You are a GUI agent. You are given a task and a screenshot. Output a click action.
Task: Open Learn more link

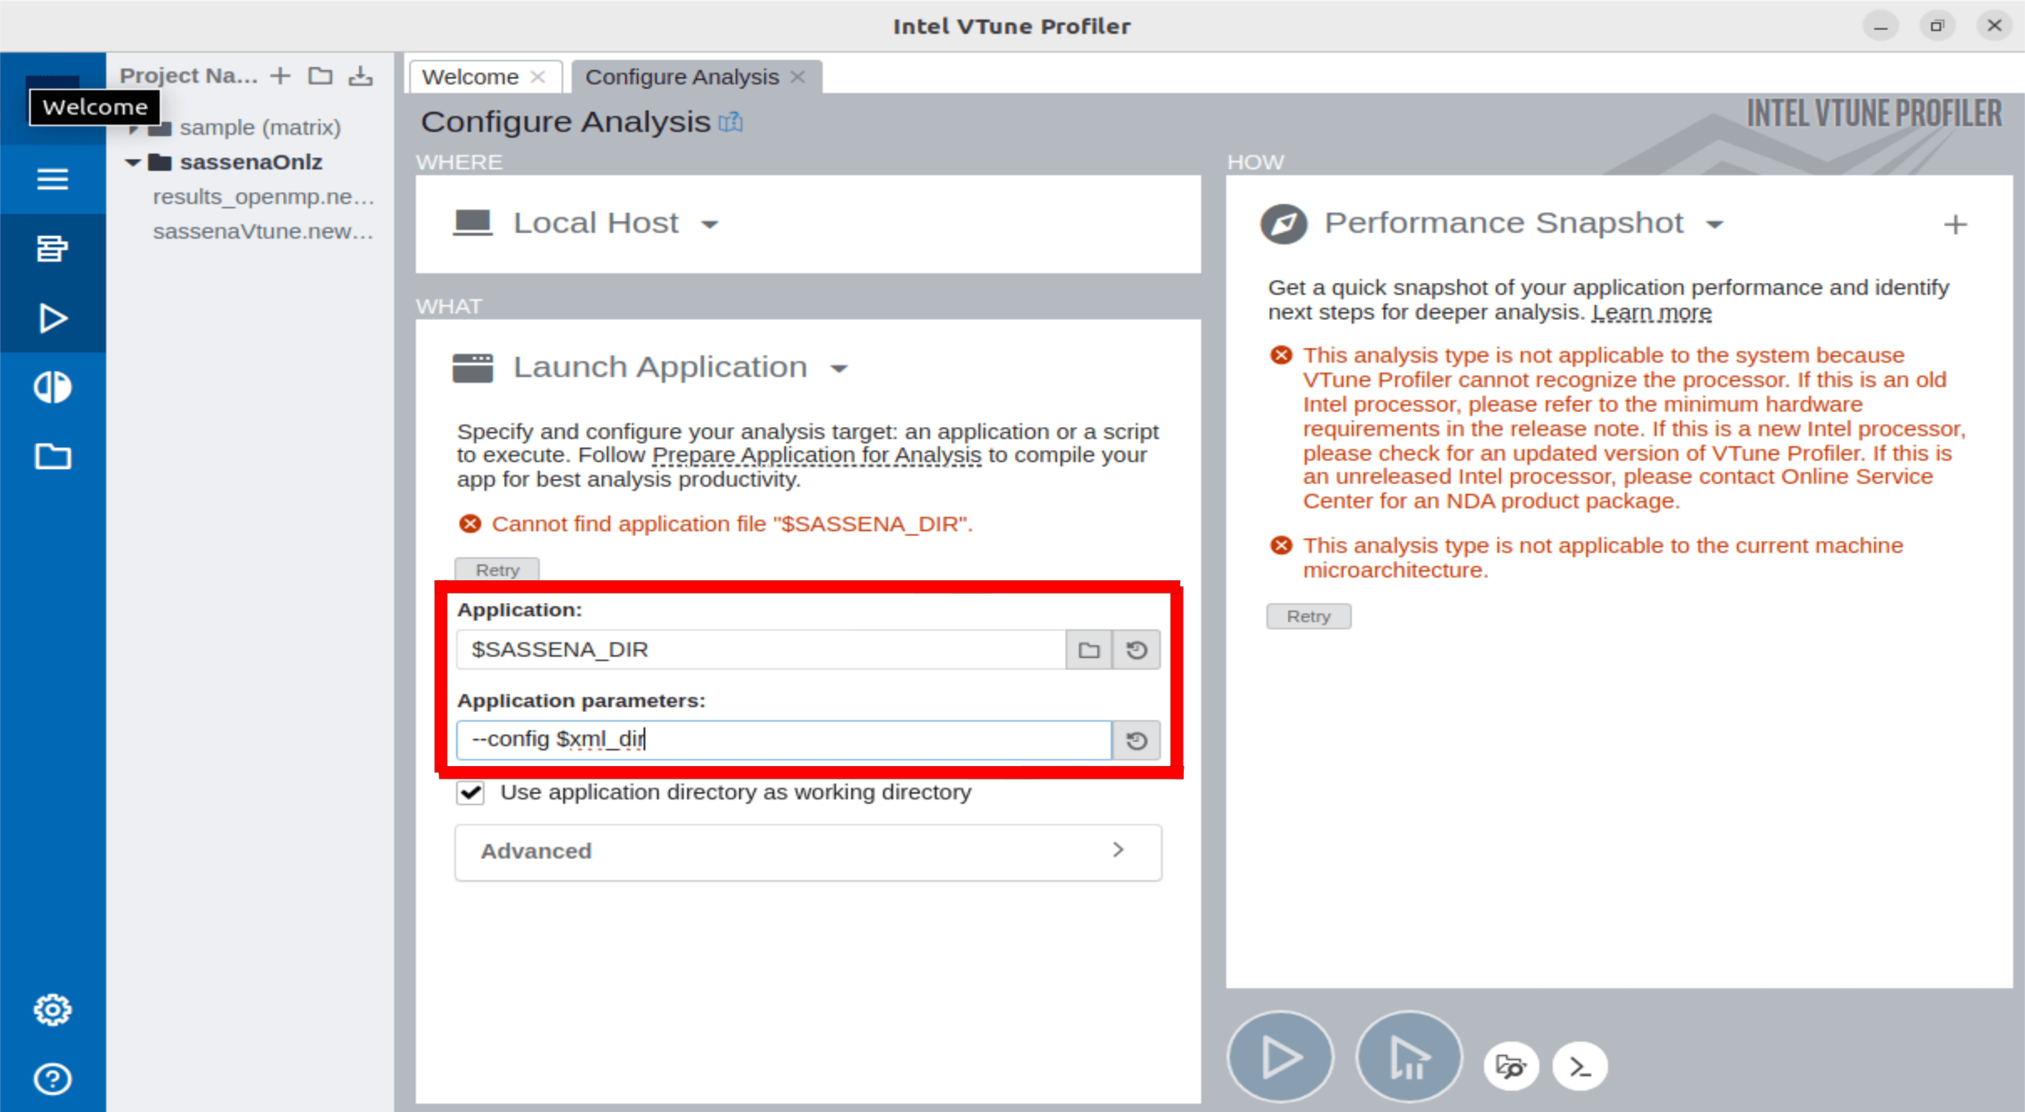[1652, 312]
